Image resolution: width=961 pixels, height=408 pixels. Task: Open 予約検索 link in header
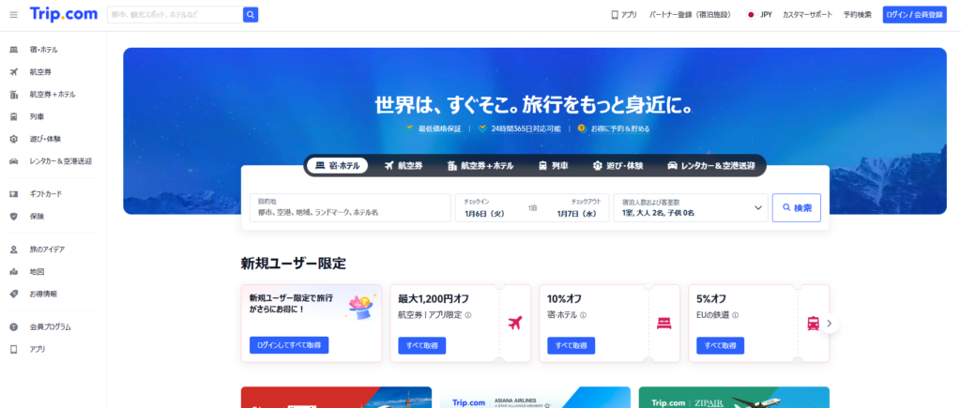[x=858, y=15]
